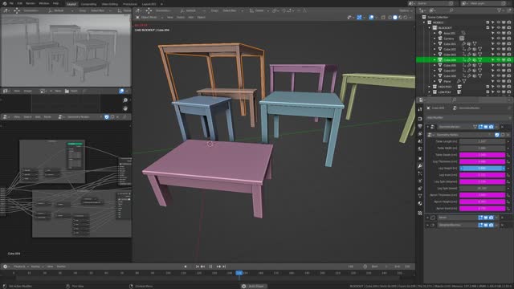Switch viewport to wireframe shading

[390, 18]
